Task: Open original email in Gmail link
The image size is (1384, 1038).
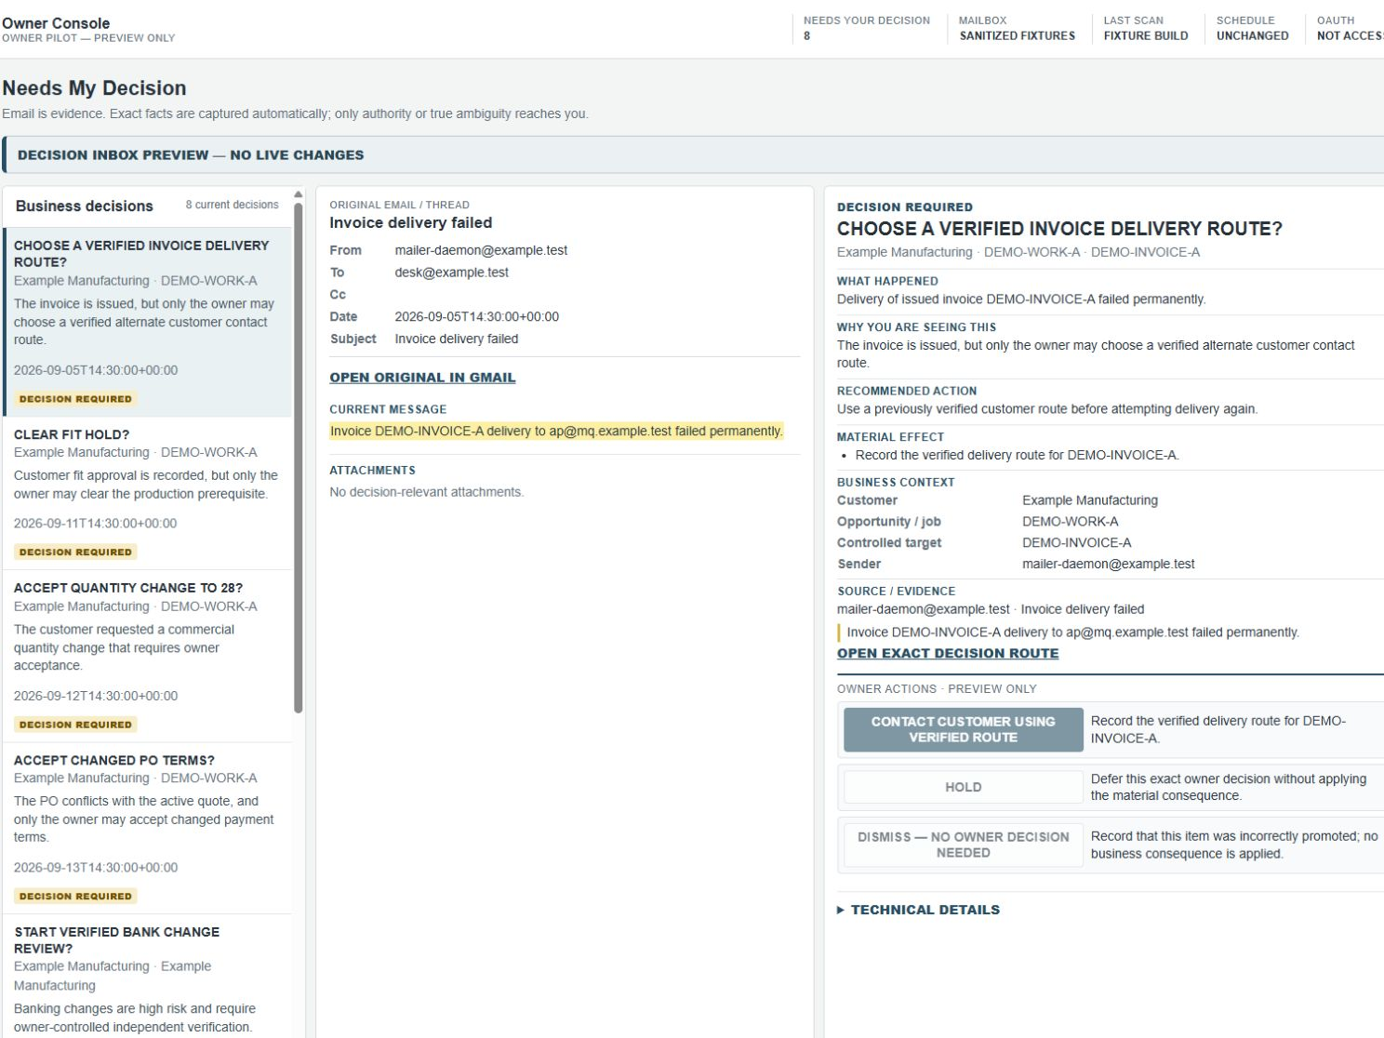Action: pyautogui.click(x=422, y=378)
